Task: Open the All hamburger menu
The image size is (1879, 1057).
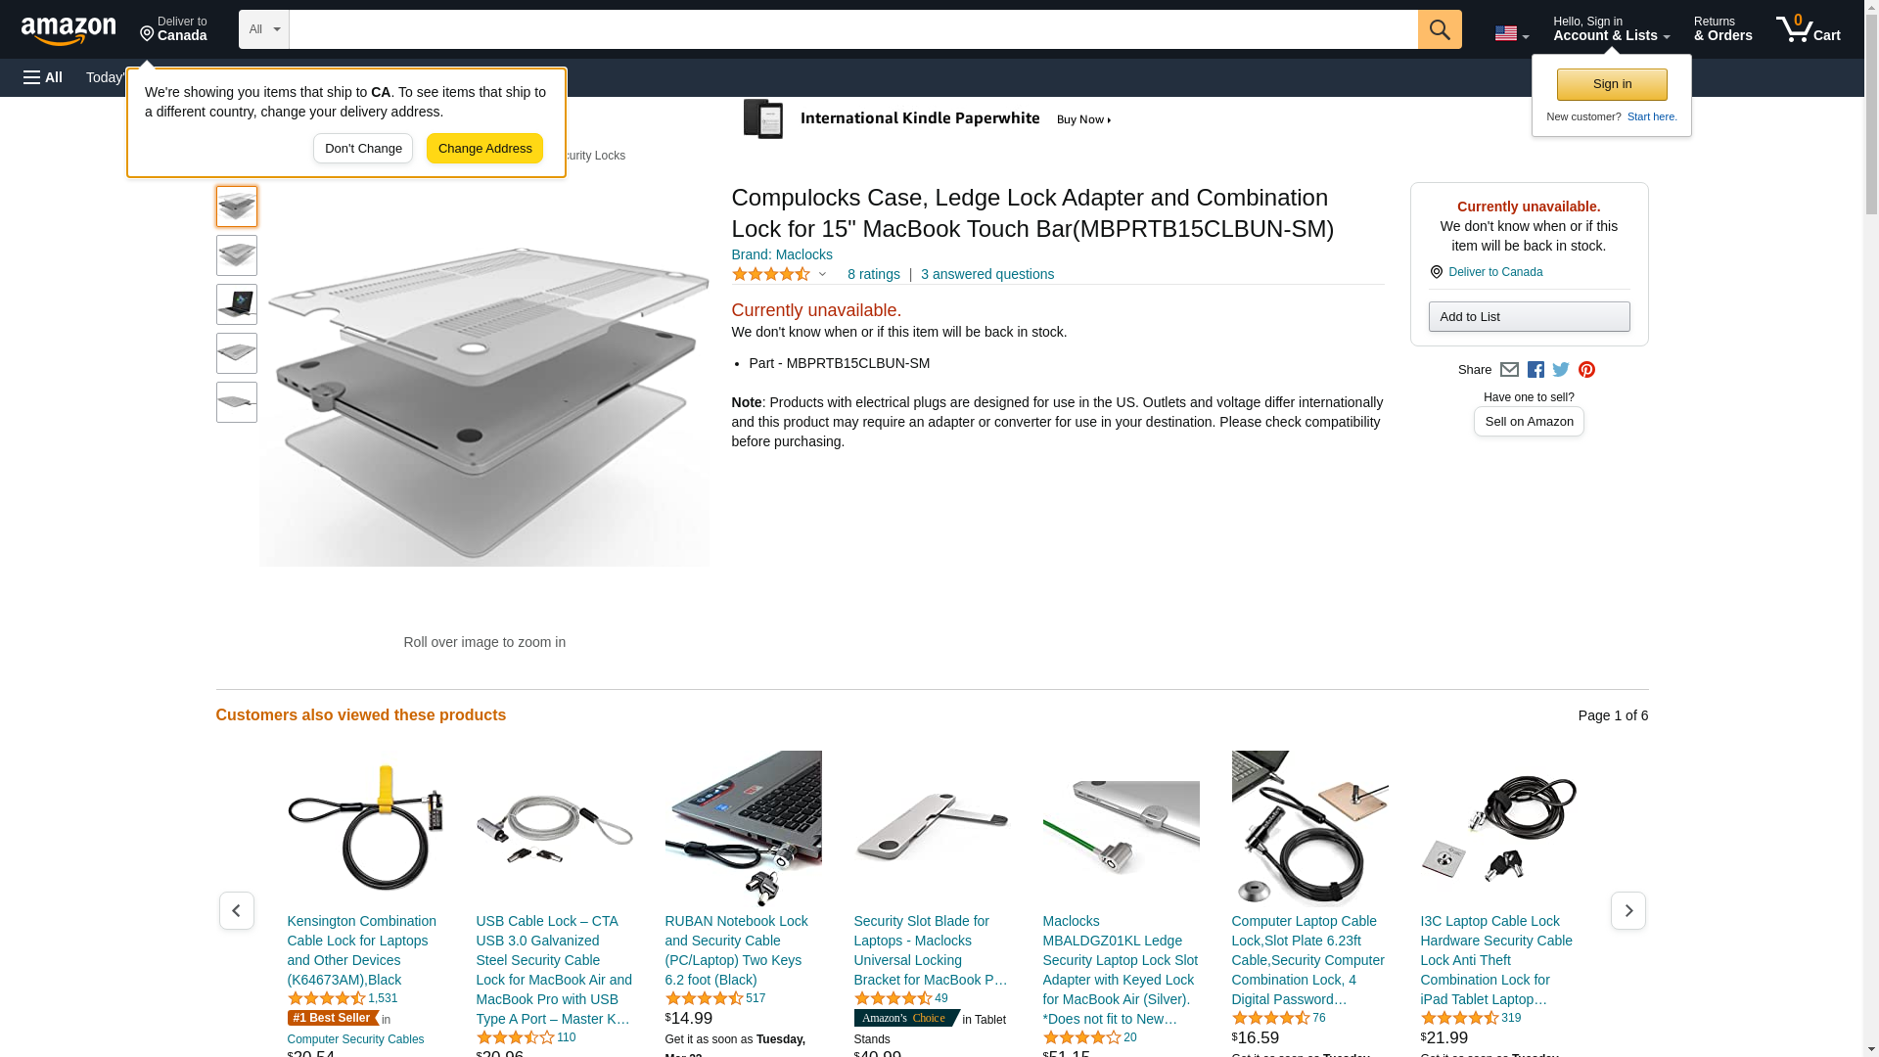Action: pyautogui.click(x=43, y=77)
